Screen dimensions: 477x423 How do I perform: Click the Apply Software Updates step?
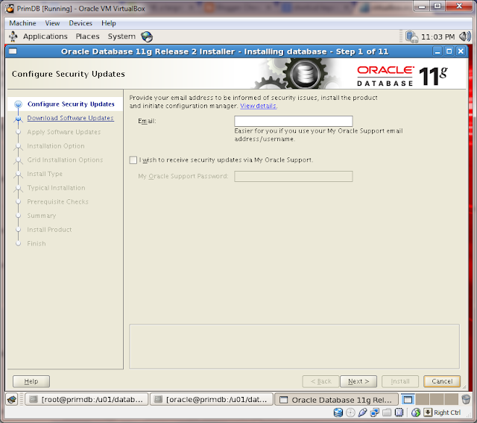(64, 132)
